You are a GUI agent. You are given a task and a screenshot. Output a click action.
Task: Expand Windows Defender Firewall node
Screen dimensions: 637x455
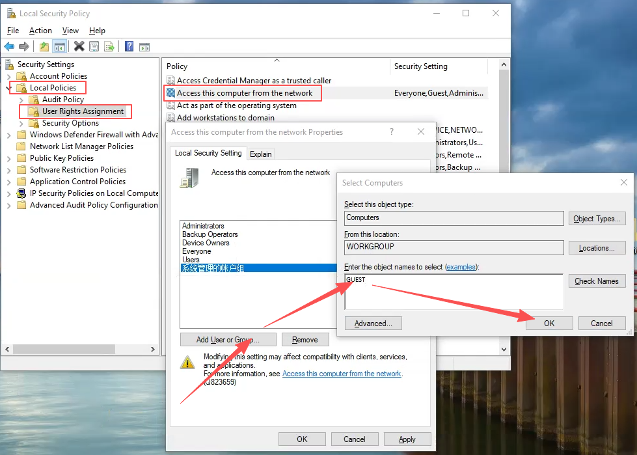click(x=9, y=135)
